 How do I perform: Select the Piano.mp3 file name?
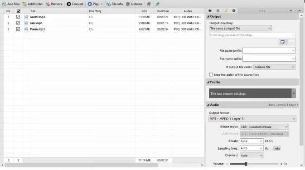(37, 29)
